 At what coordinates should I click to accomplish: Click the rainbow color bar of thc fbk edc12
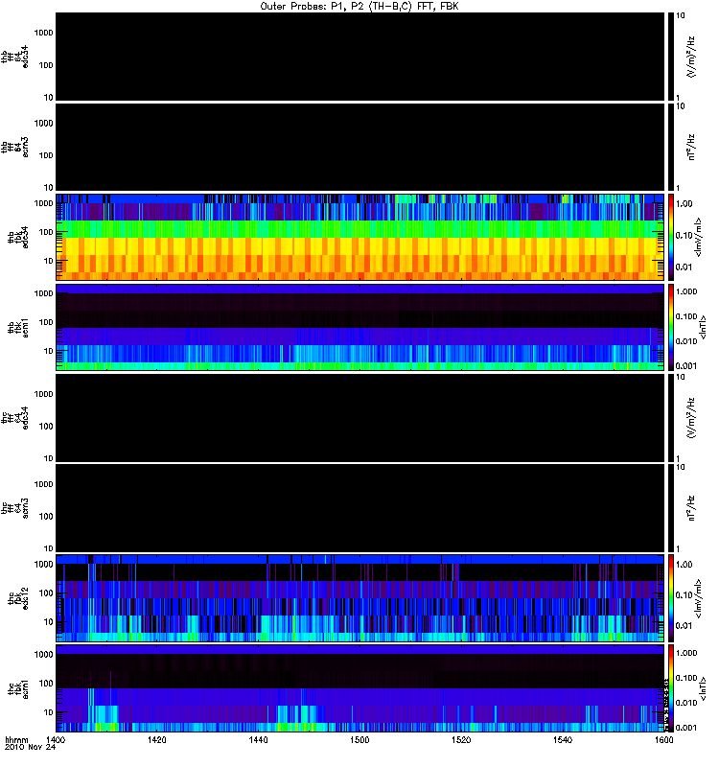pos(671,597)
